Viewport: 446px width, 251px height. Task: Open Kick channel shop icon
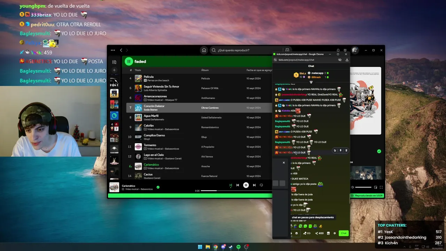click(x=328, y=233)
